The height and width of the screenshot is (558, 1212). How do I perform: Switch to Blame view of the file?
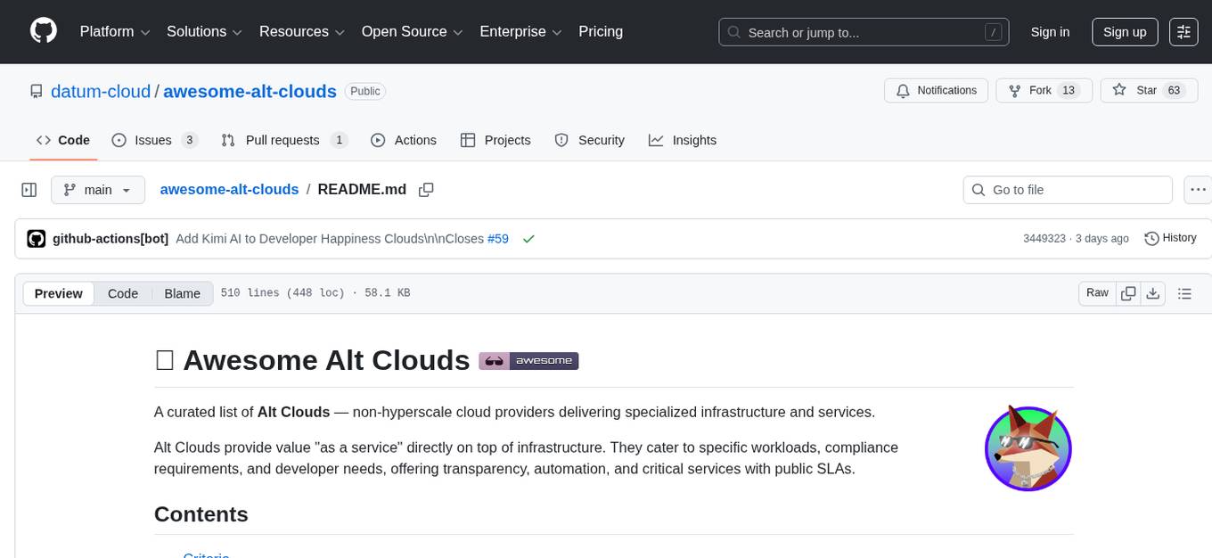tap(182, 293)
